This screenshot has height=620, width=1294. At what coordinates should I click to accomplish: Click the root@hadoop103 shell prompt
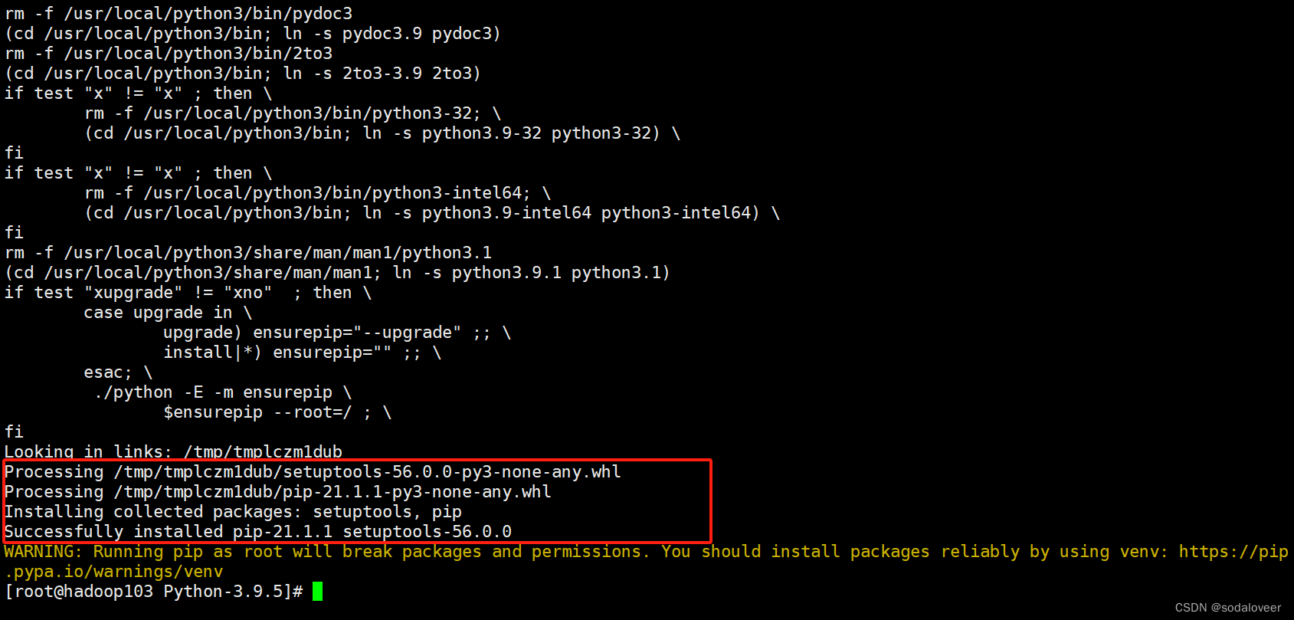(x=154, y=591)
